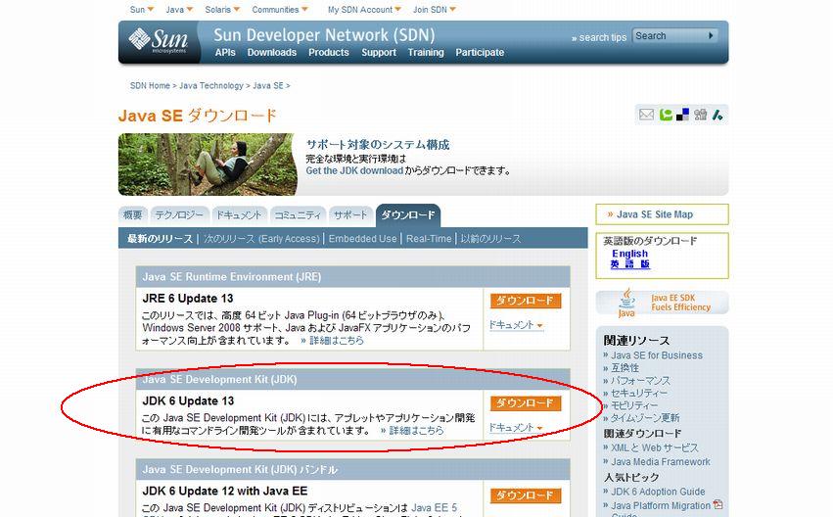Open Java SE for Business link
Screen dimensions: 833x517
pos(657,354)
